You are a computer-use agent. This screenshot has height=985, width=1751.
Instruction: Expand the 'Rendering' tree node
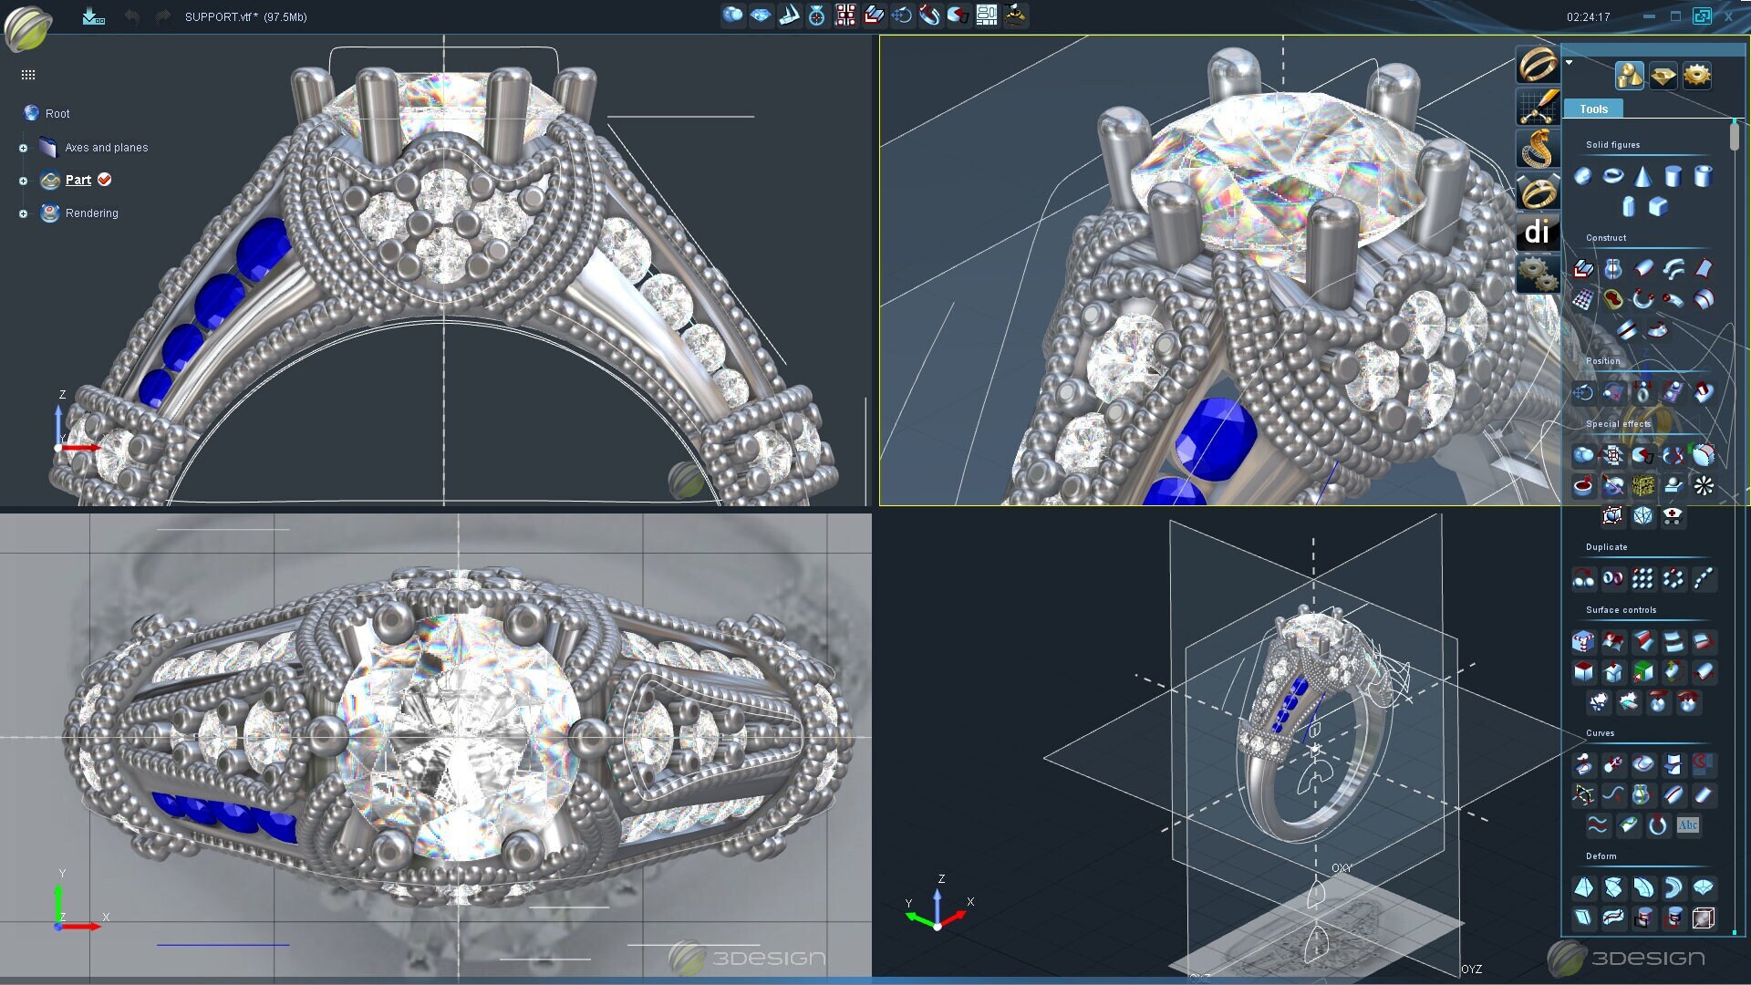[22, 213]
